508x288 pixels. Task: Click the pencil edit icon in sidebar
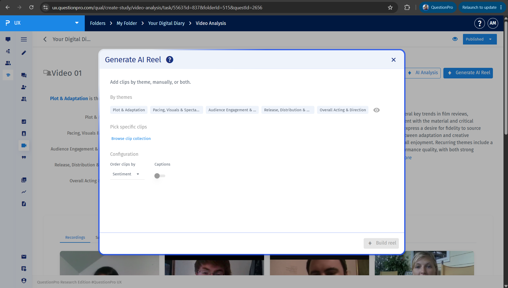point(24,53)
